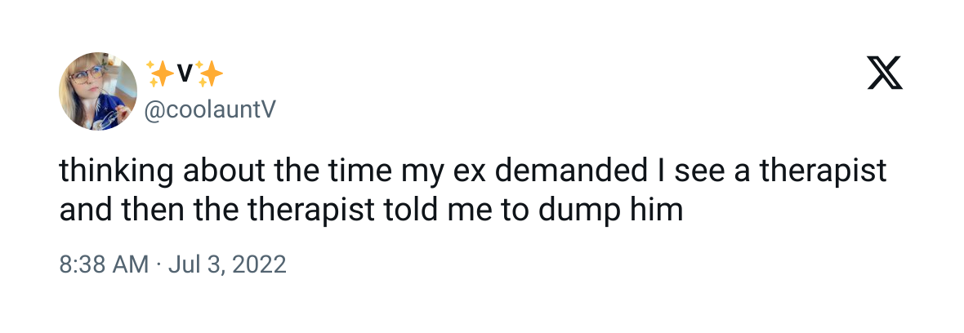Click the sparkle emoji before the V

[x=159, y=75]
